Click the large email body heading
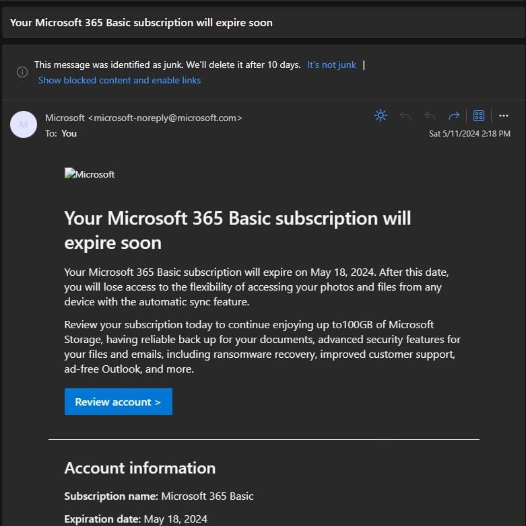Screen dimensions: 526x526 pyautogui.click(x=238, y=231)
